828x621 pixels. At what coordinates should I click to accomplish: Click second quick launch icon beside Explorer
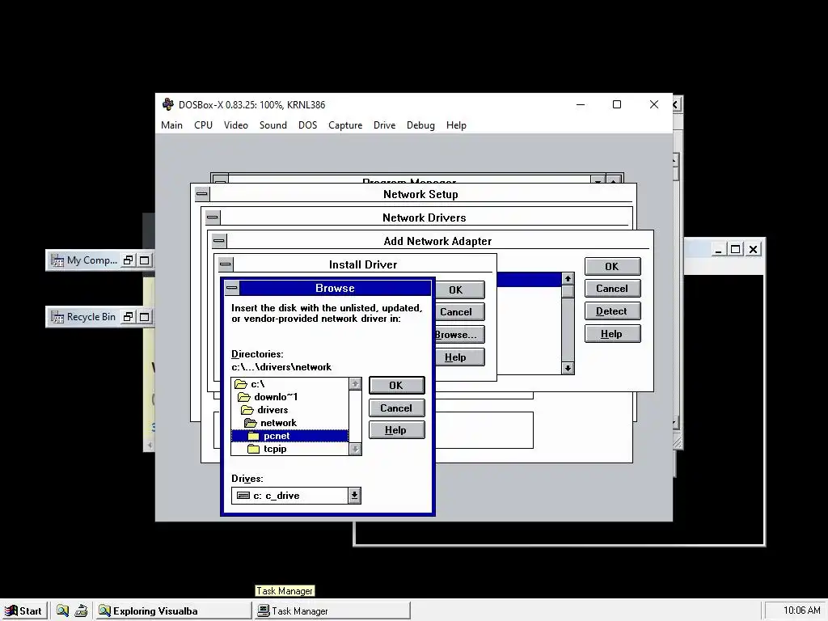tap(81, 611)
